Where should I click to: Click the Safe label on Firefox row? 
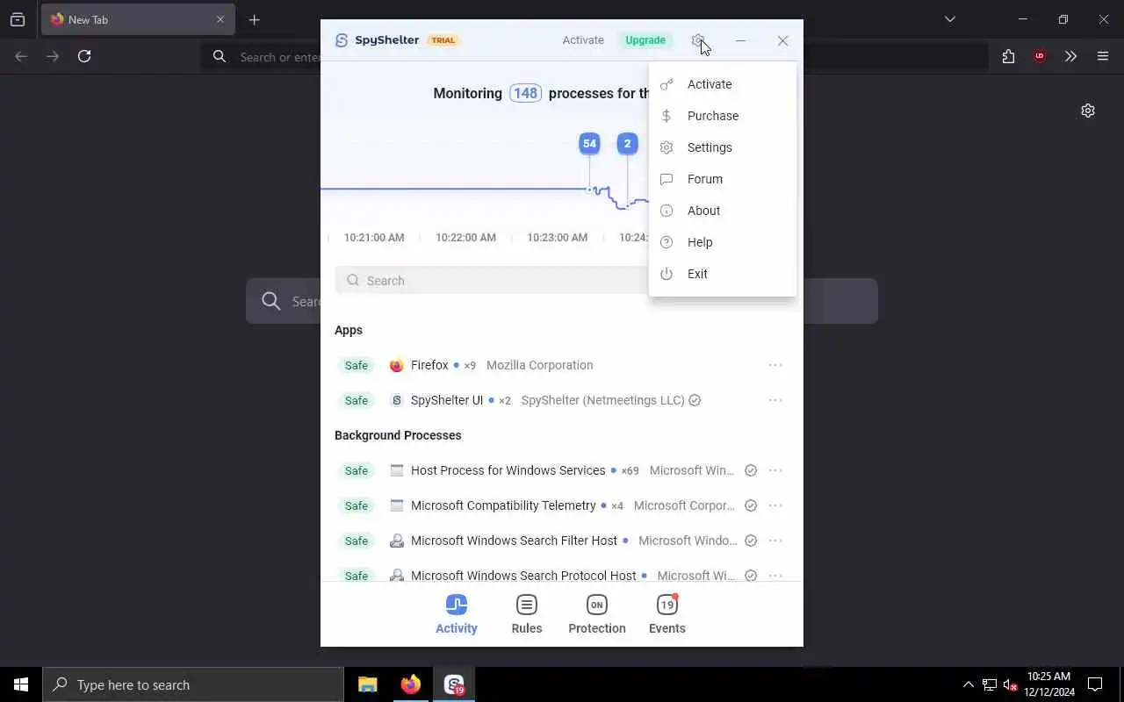tap(357, 365)
